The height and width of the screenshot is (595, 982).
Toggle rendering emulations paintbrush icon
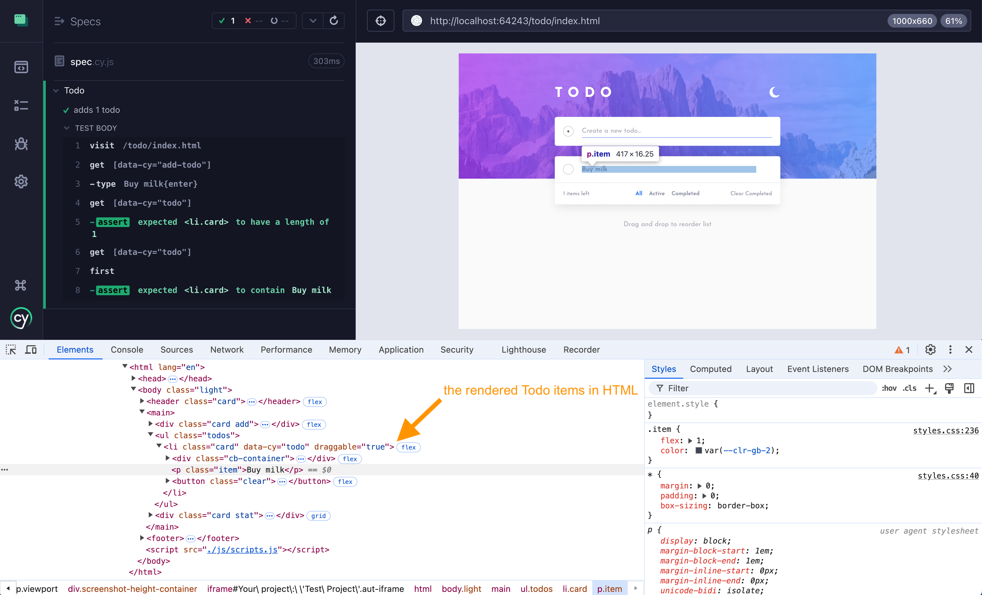(x=949, y=388)
